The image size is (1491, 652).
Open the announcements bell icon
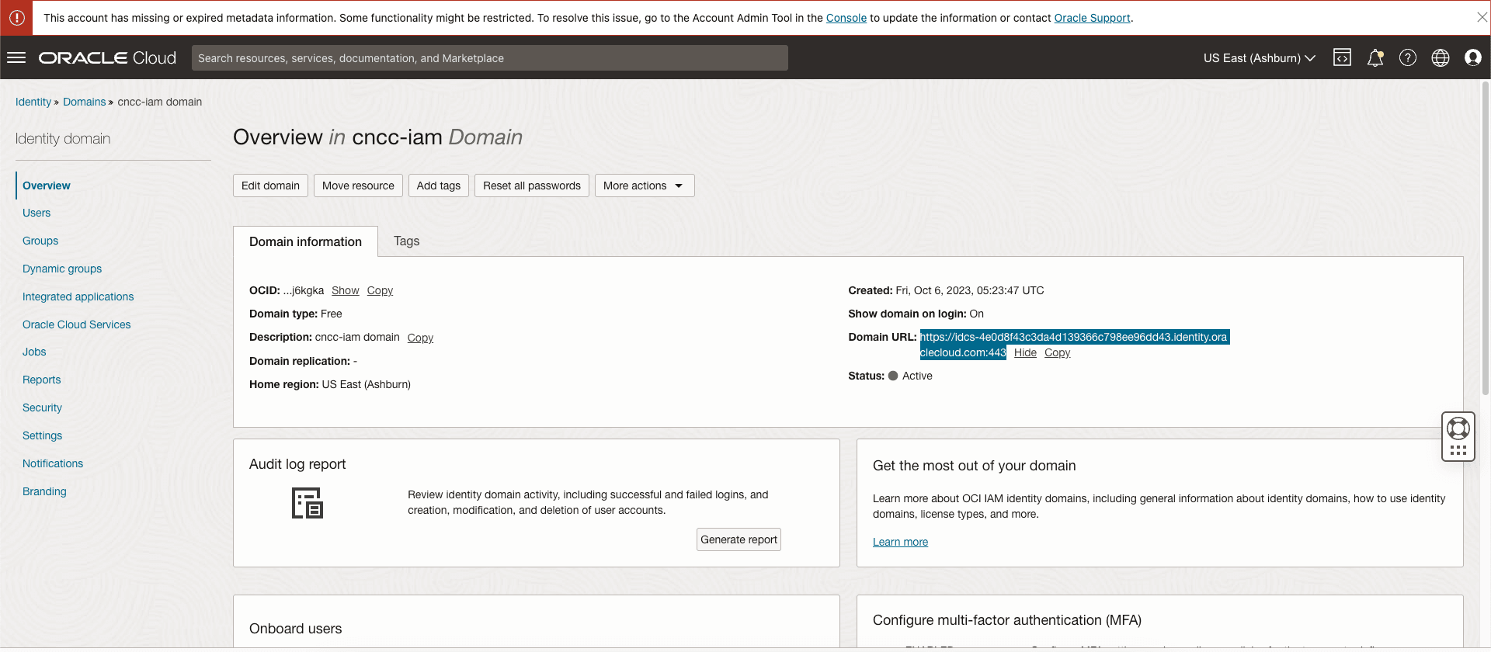(x=1375, y=57)
